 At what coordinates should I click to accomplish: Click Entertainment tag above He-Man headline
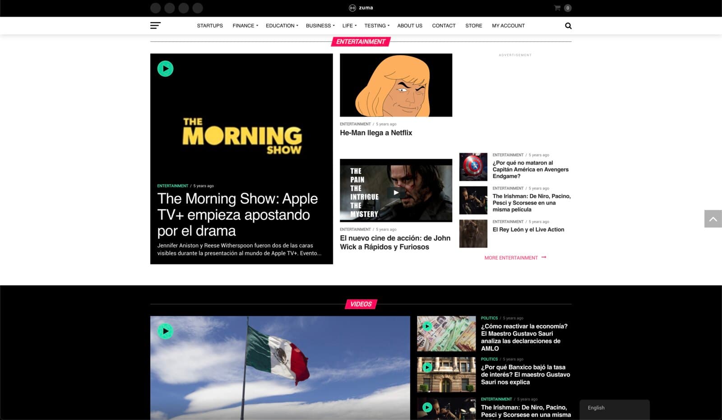pos(355,124)
